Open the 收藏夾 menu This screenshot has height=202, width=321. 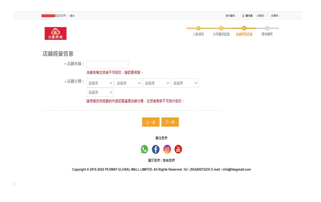click(261, 16)
